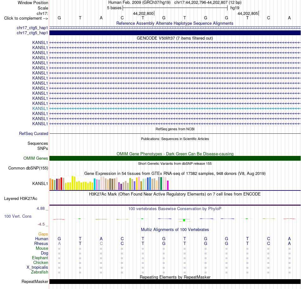Click the KANSL1 GTEx expression bar chart
301x289 pixels.
[x=109, y=183]
